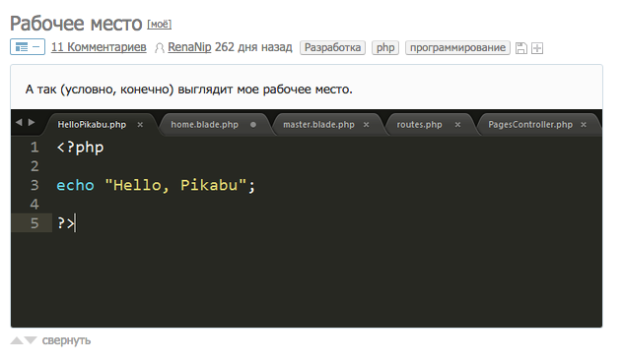Select the Разработка tag
This screenshot has height=363, width=623.
332,47
